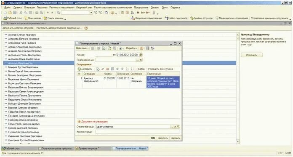Open the dropdown arrow beside main toolbar Help icon

(x=116, y=13)
